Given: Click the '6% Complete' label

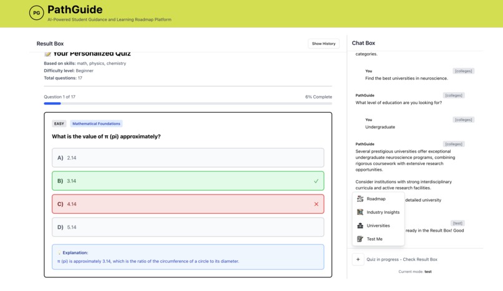Looking at the screenshot, I should [318, 97].
